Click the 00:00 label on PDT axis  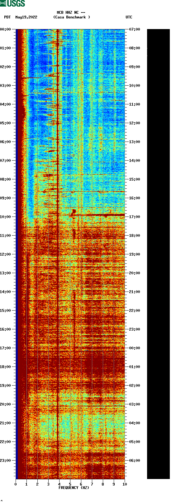pyautogui.click(x=5, y=29)
